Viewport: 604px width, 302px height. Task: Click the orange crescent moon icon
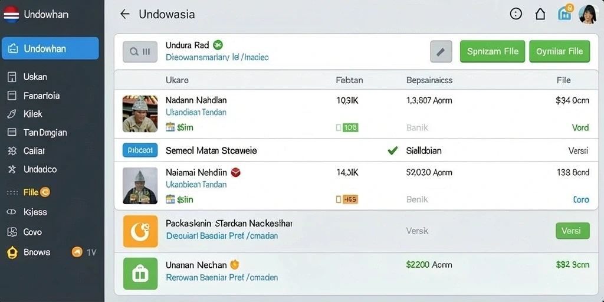tap(140, 231)
